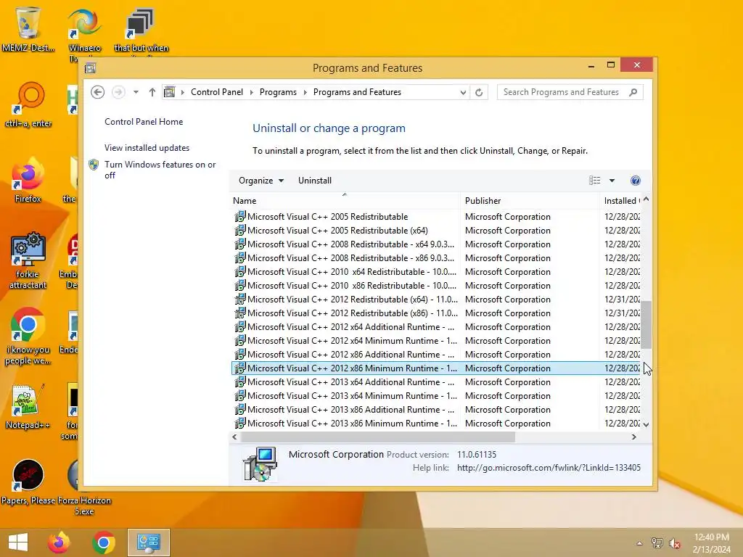Select Visual C++ 2010 x64 Redistributable row

(435, 271)
